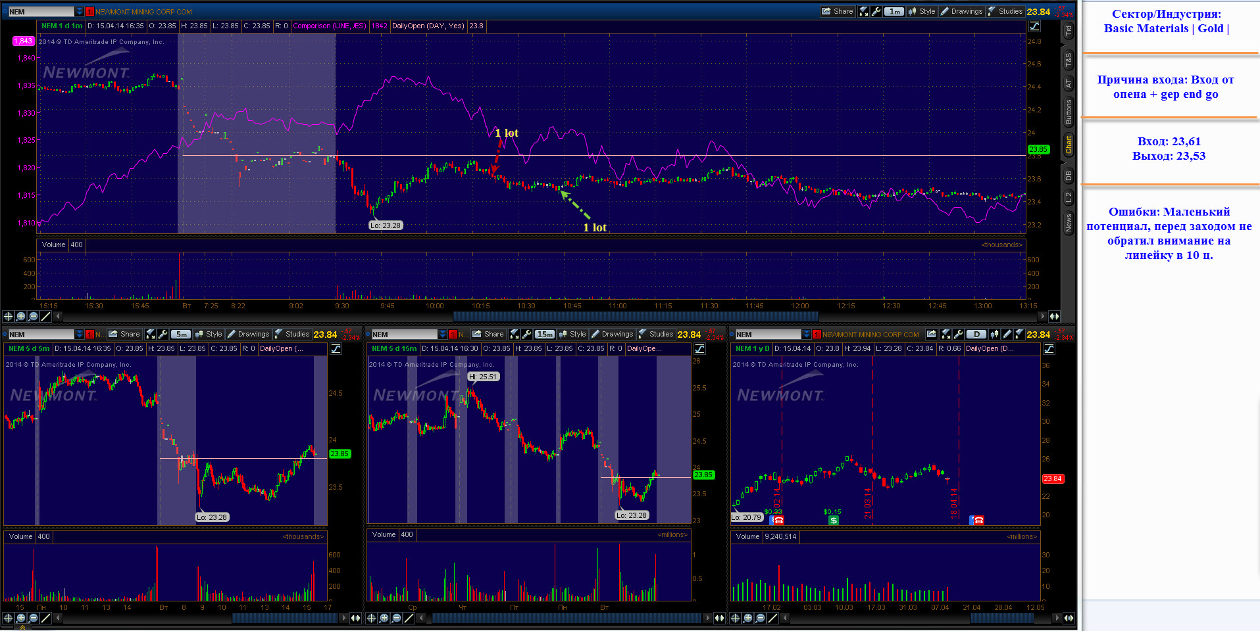Click the symbol field NEM in top chart
The height and width of the screenshot is (631, 1260).
41,11
